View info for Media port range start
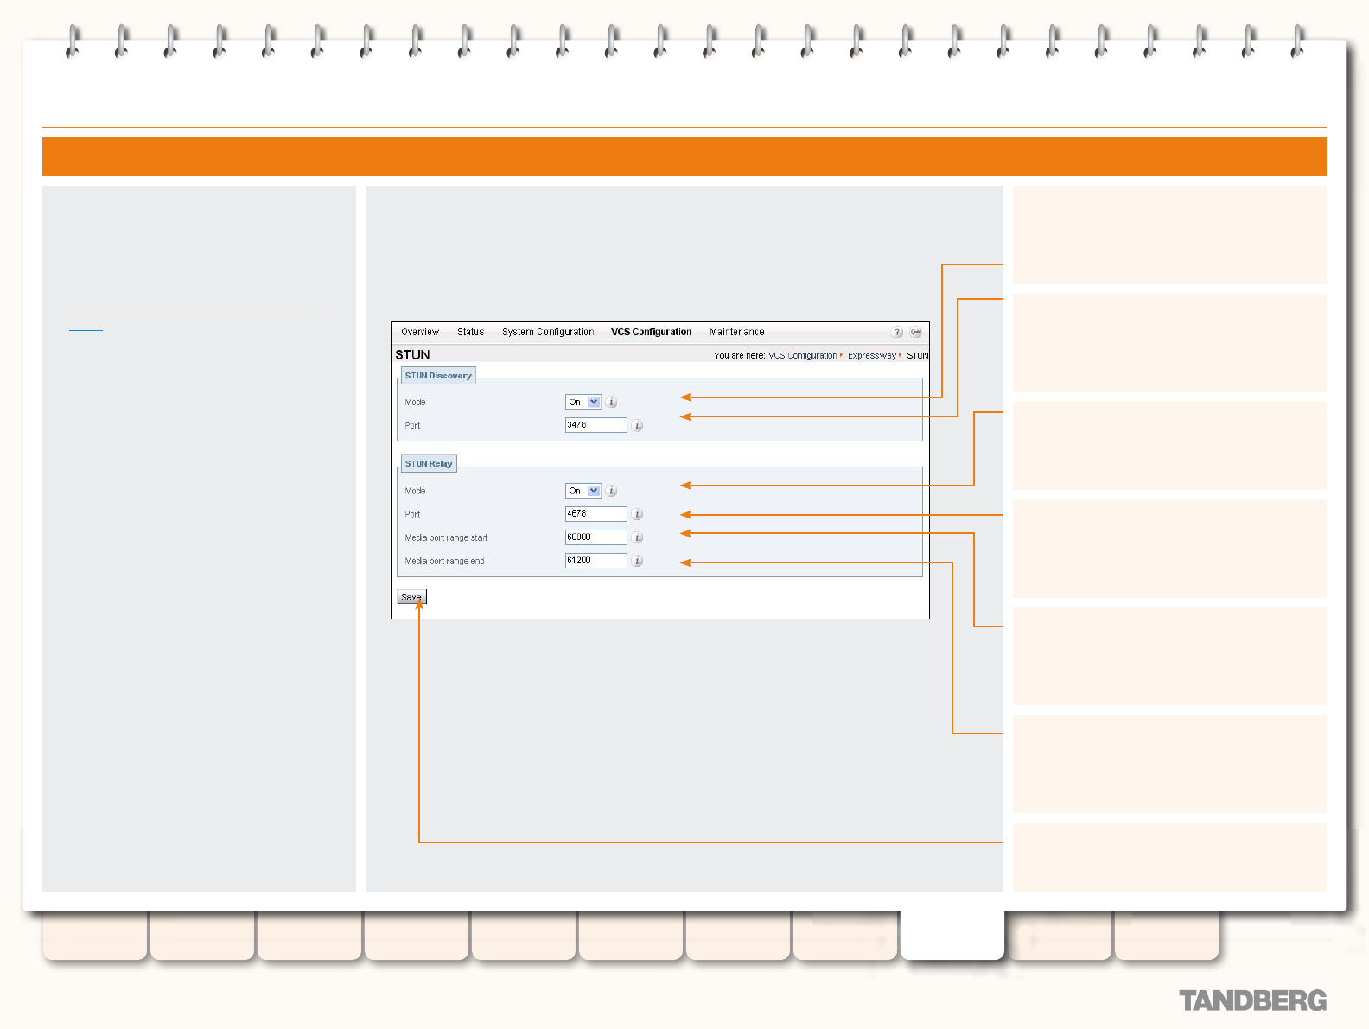 (x=637, y=538)
